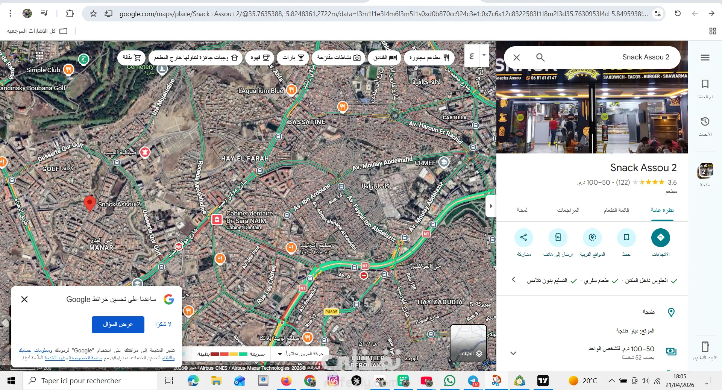This screenshot has width=722, height=390.
Task: Click the Nearby places (المواقع القريبة) icon
Action: 592,238
